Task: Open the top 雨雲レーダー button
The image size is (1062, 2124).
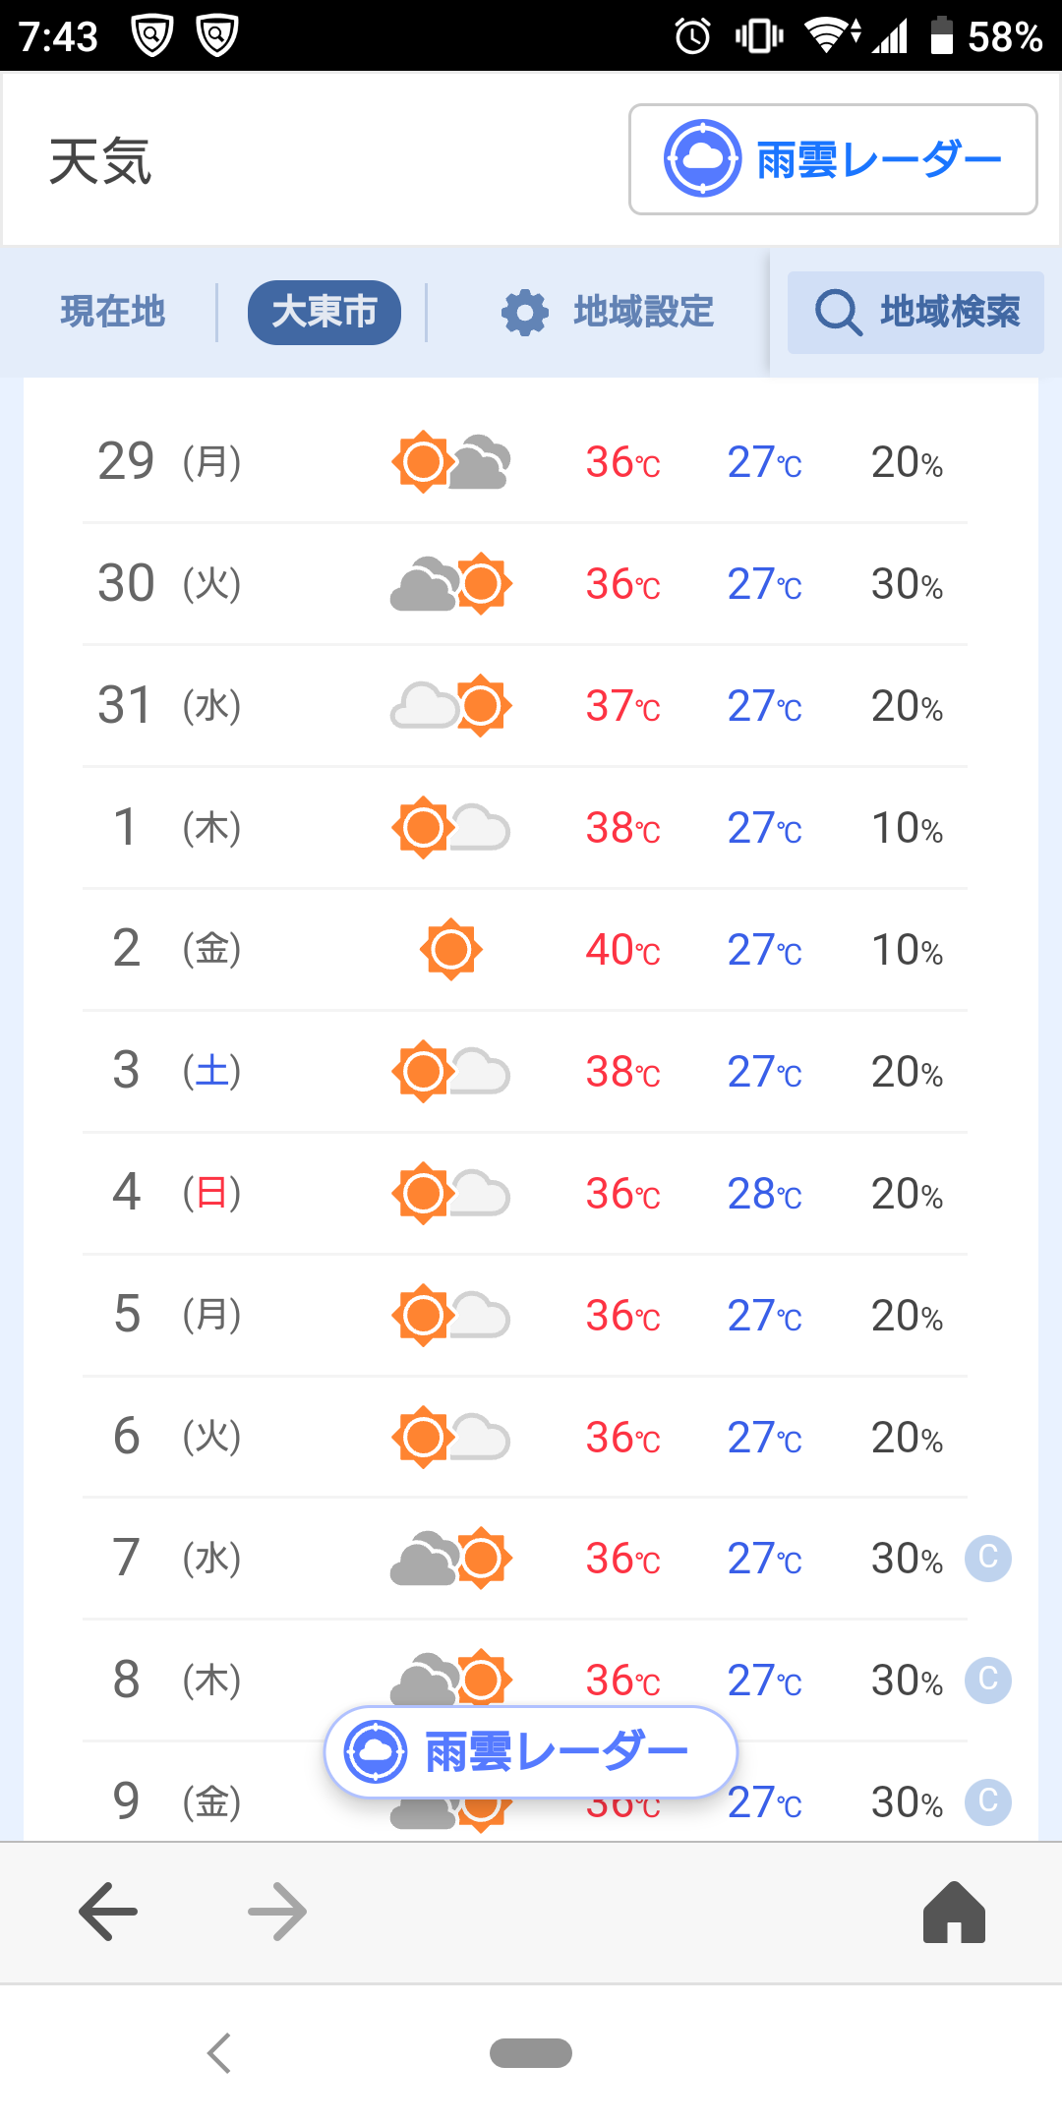Action: tap(833, 159)
